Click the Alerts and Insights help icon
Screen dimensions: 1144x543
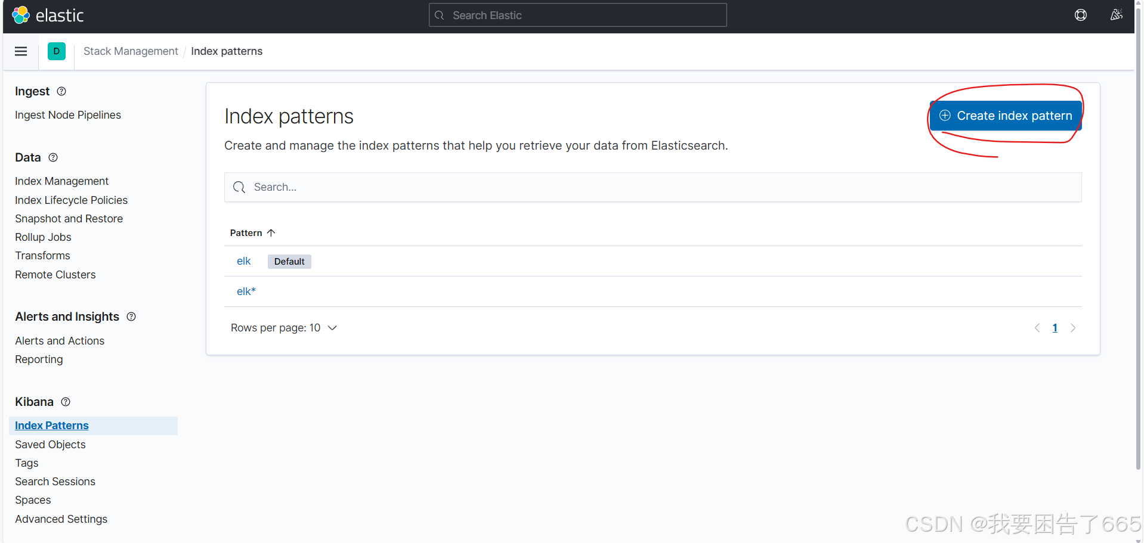click(131, 317)
